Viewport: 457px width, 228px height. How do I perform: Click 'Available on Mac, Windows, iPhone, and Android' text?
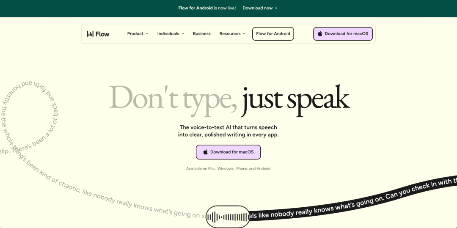pyautogui.click(x=228, y=169)
